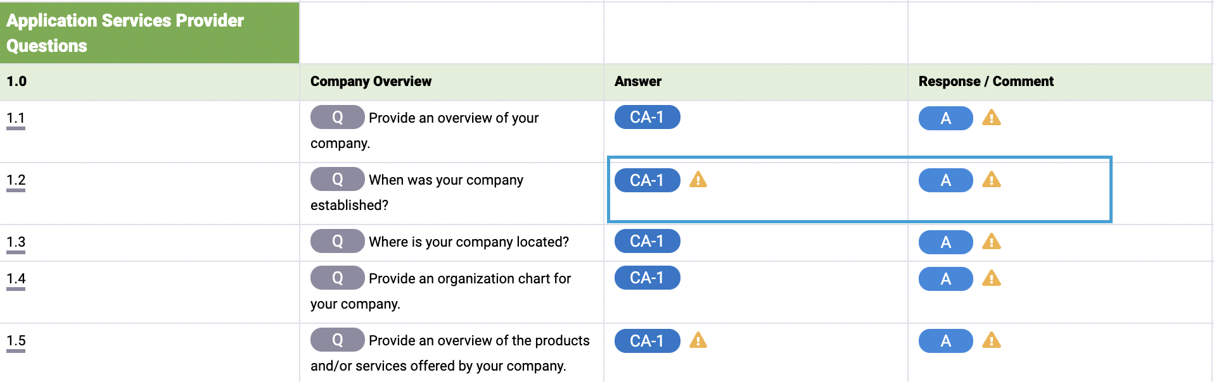Image resolution: width=1214 pixels, height=382 pixels.
Task: Select the Application Services Provider Questions header cell
Action: 150,33
